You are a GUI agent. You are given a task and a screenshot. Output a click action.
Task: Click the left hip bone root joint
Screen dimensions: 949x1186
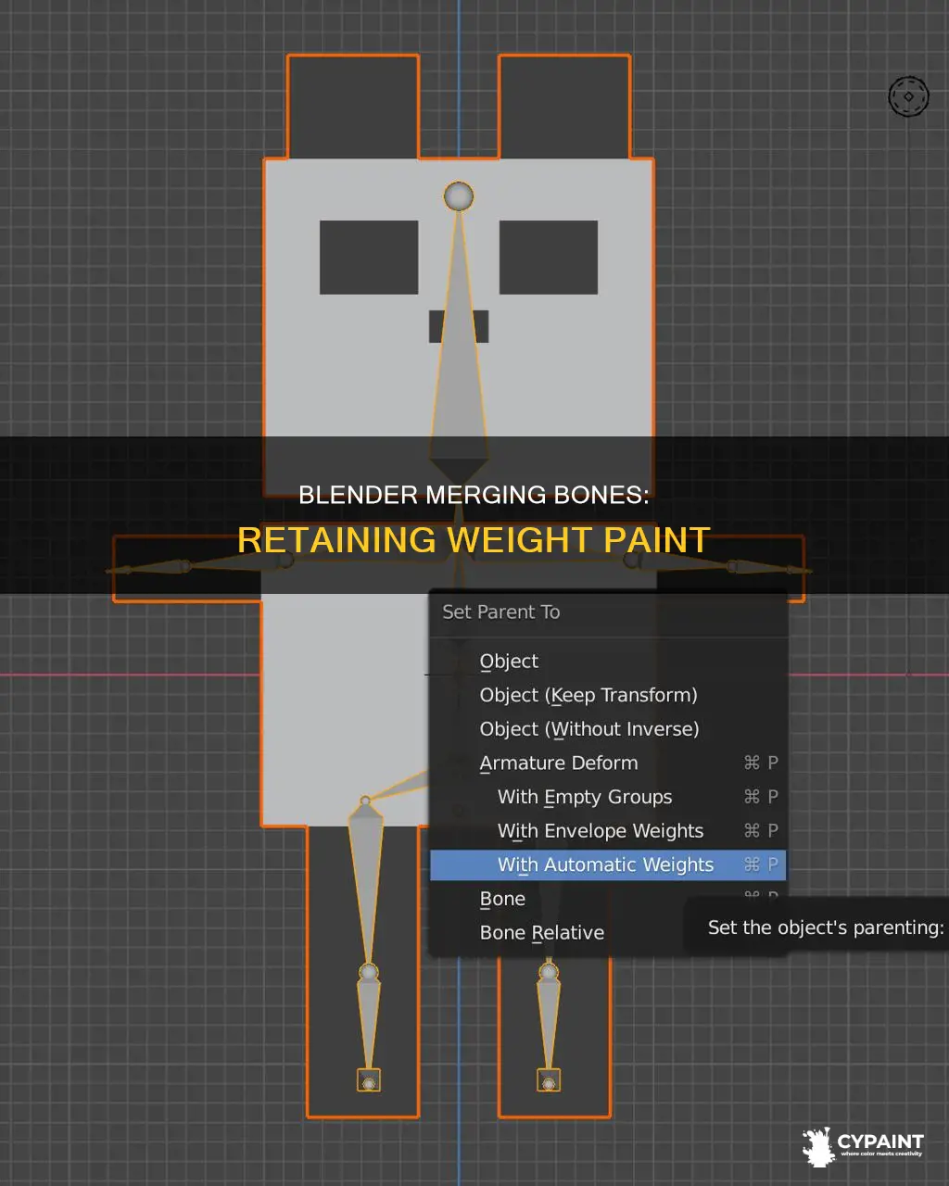(365, 801)
